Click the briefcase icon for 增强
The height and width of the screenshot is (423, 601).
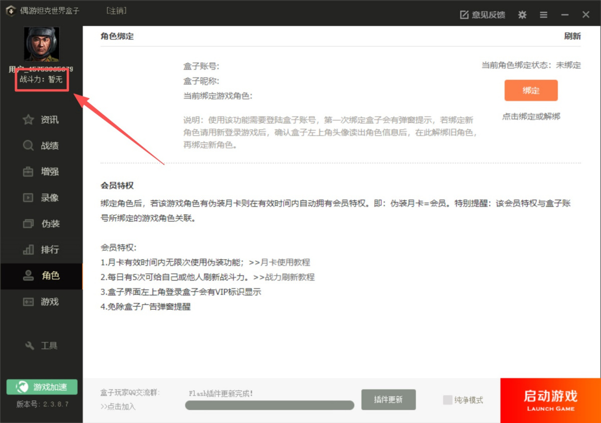point(29,172)
